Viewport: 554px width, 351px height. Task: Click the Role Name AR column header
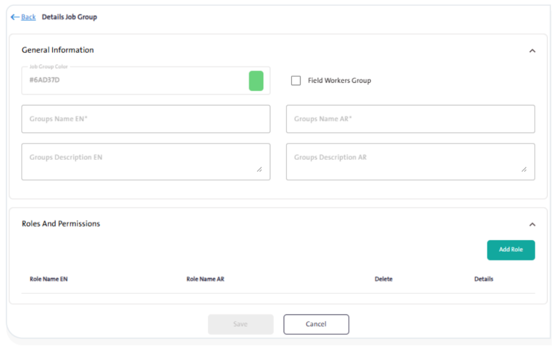[x=205, y=279]
